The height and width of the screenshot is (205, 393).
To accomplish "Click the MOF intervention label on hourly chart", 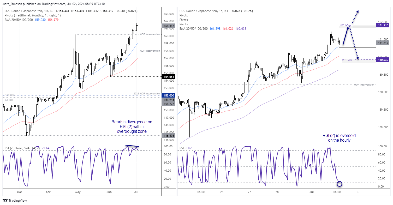I will 364,85.
